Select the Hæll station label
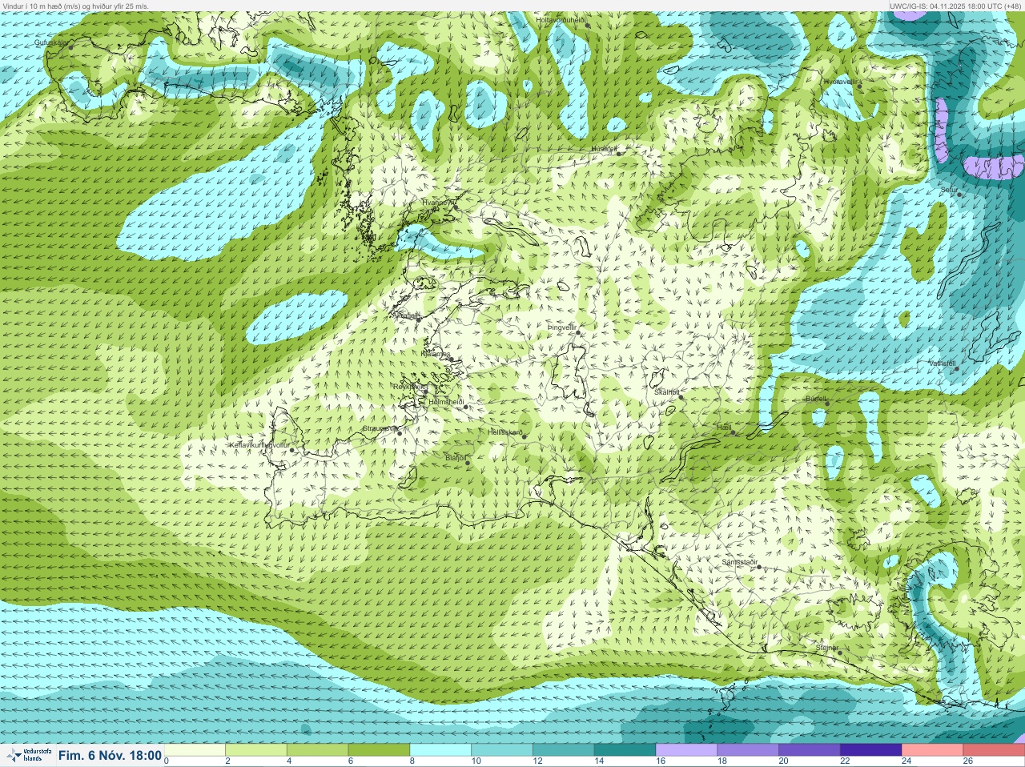Screen dimensions: 1025x767 tap(724, 428)
